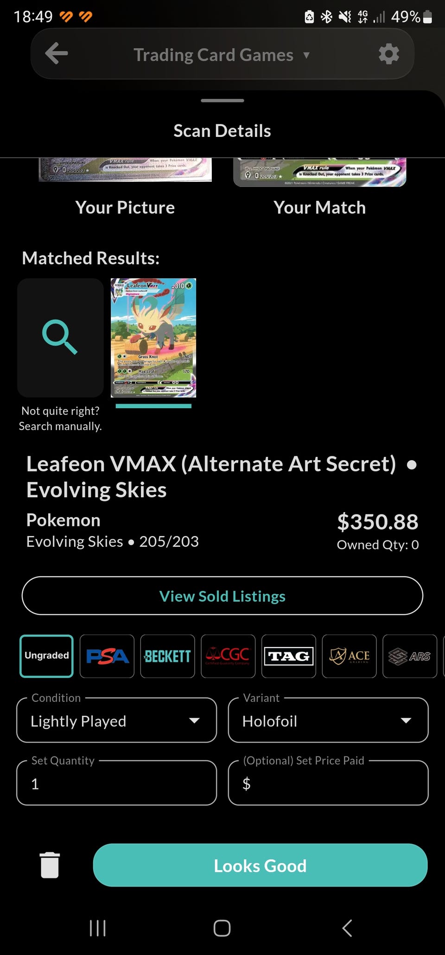Choose TAG grading option
Image resolution: width=445 pixels, height=955 pixels.
(x=289, y=656)
